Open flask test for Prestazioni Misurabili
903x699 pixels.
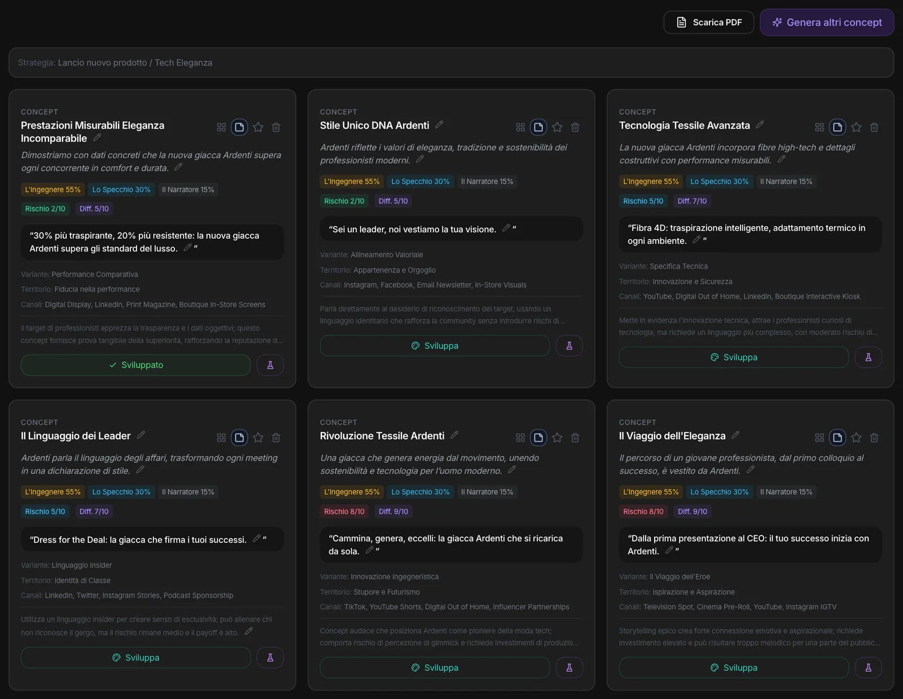[x=270, y=365]
